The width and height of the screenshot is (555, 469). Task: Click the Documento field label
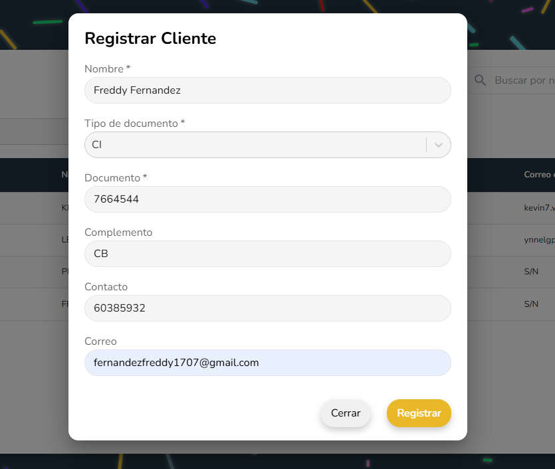[x=112, y=178]
